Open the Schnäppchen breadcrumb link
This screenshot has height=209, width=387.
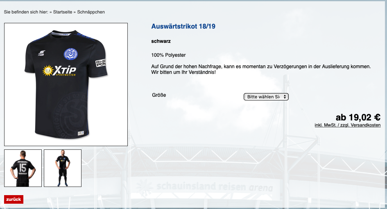(x=91, y=12)
